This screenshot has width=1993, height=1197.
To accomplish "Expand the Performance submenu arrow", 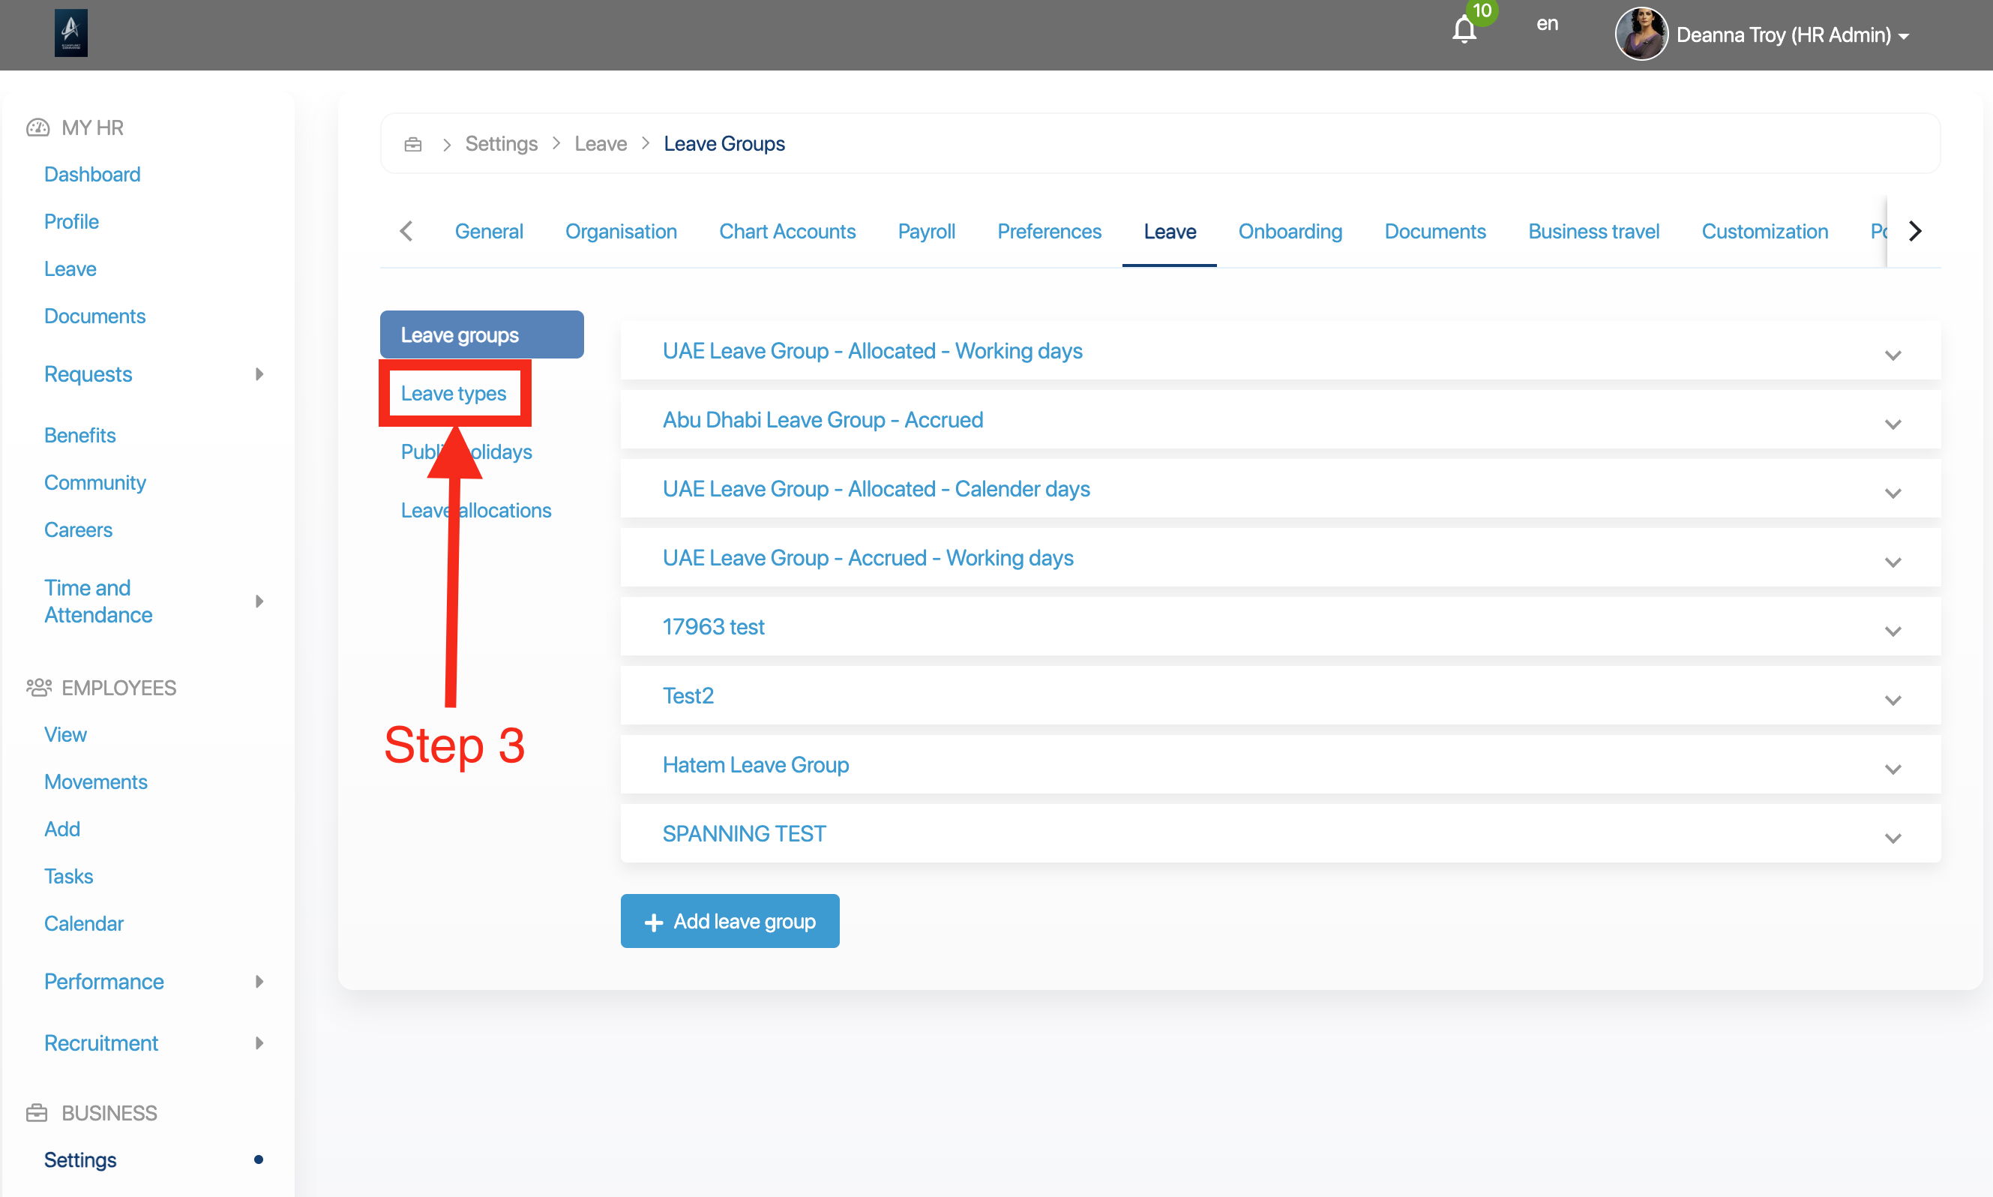I will 259,982.
